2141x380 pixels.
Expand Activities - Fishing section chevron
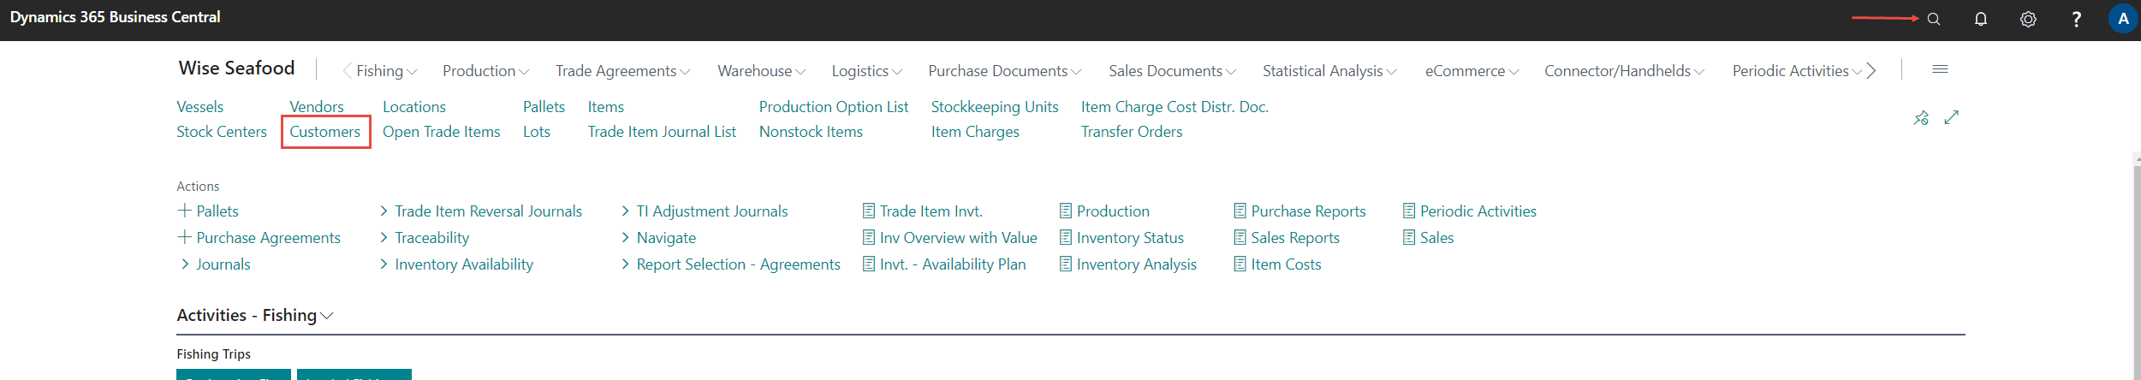point(326,316)
